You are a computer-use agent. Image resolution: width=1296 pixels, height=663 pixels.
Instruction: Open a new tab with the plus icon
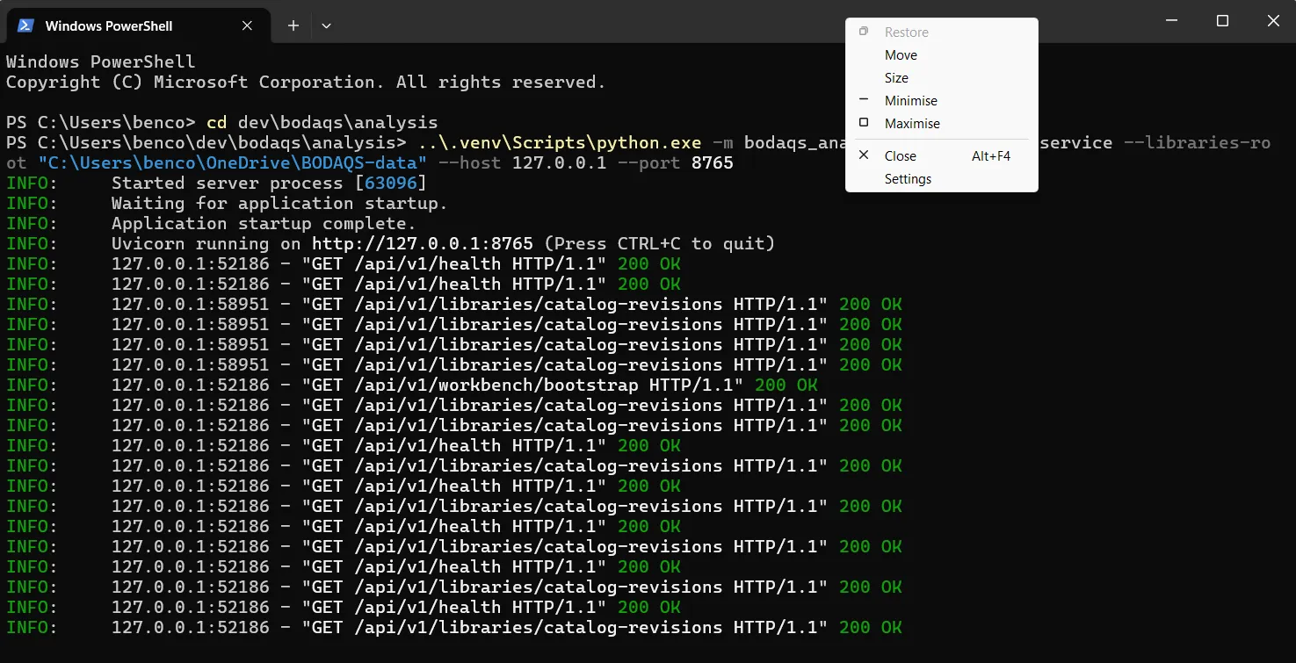(293, 25)
